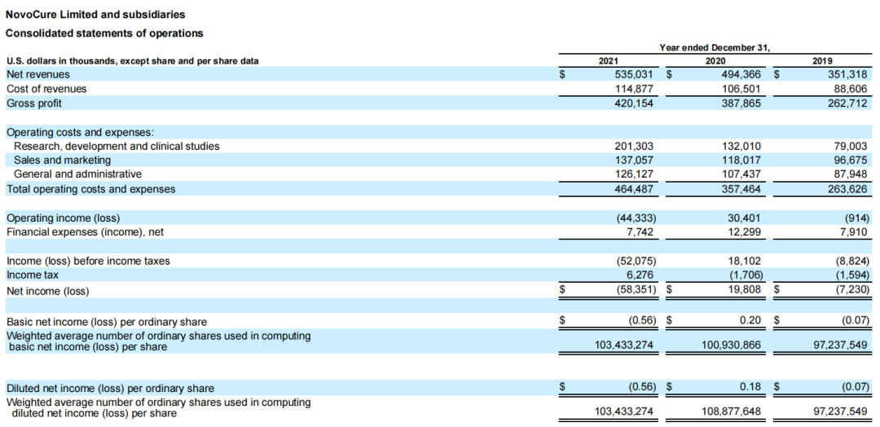
Task: Select basic weighted shares 100,930,866
Action: (x=731, y=345)
